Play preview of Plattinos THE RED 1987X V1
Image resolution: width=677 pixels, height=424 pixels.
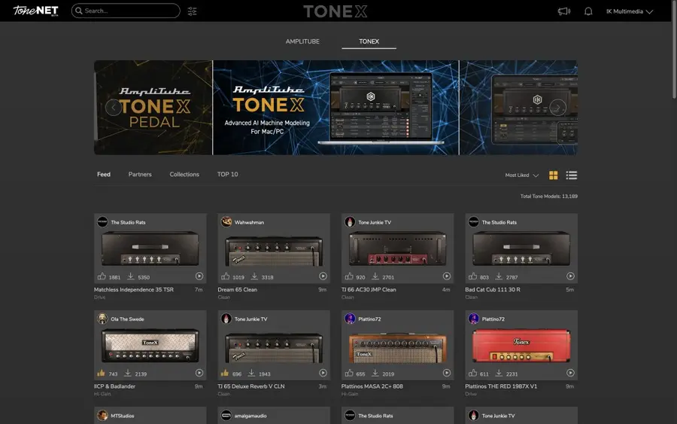coord(570,373)
